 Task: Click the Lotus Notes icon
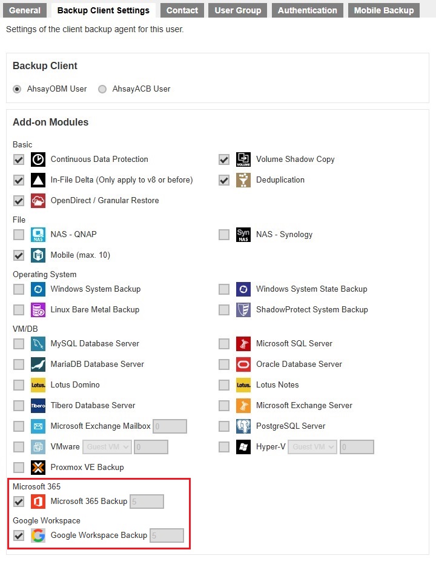[x=243, y=385]
